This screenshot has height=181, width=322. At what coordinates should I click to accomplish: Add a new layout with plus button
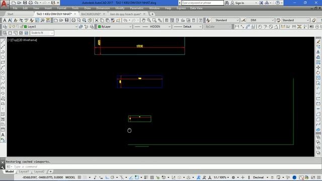[x=50, y=171]
